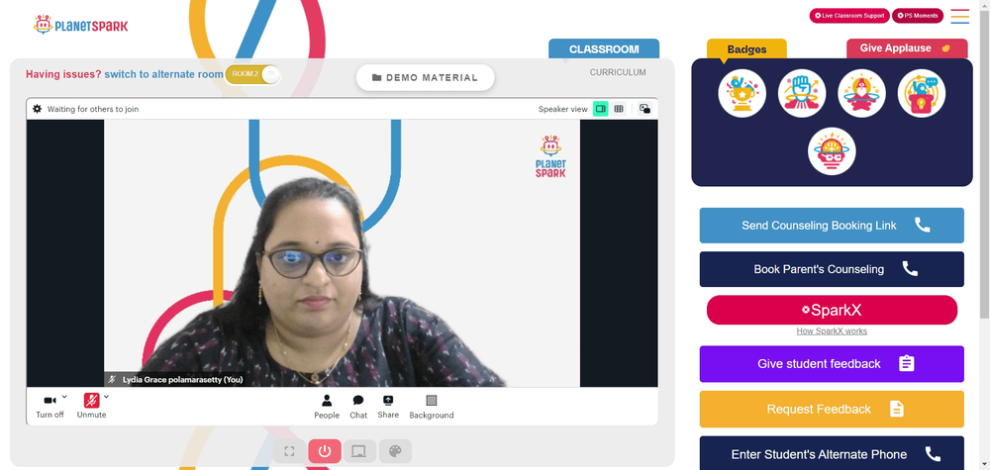Viewport: 990px width, 470px height.
Task: Open the tri-color hamburger menu
Action: tap(959, 16)
